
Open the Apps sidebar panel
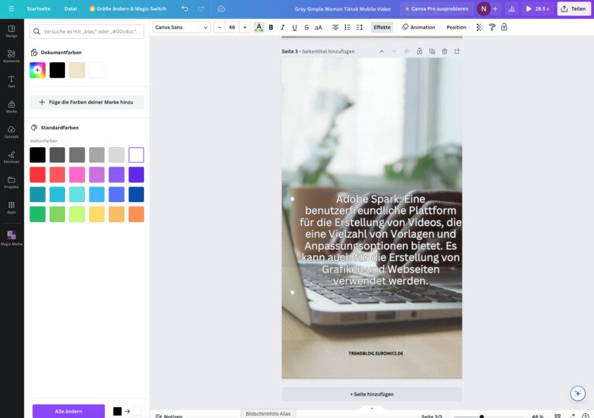12,207
